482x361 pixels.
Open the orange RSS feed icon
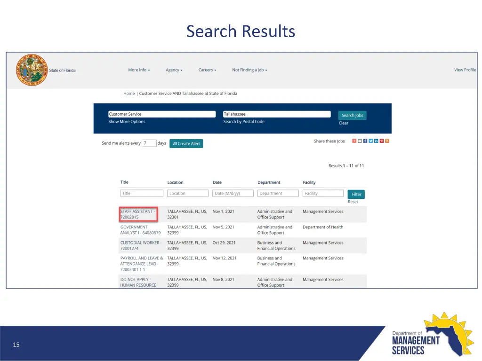click(387, 141)
